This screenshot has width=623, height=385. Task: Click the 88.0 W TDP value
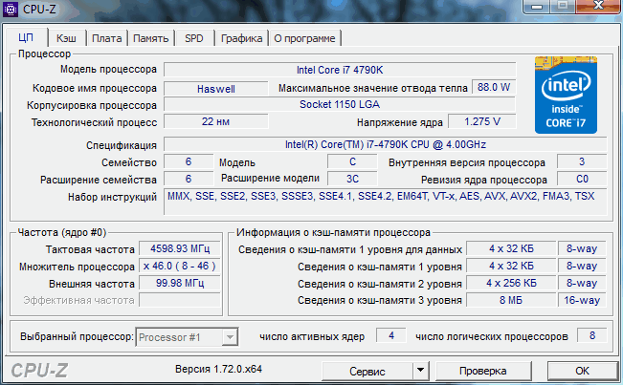pos(494,87)
